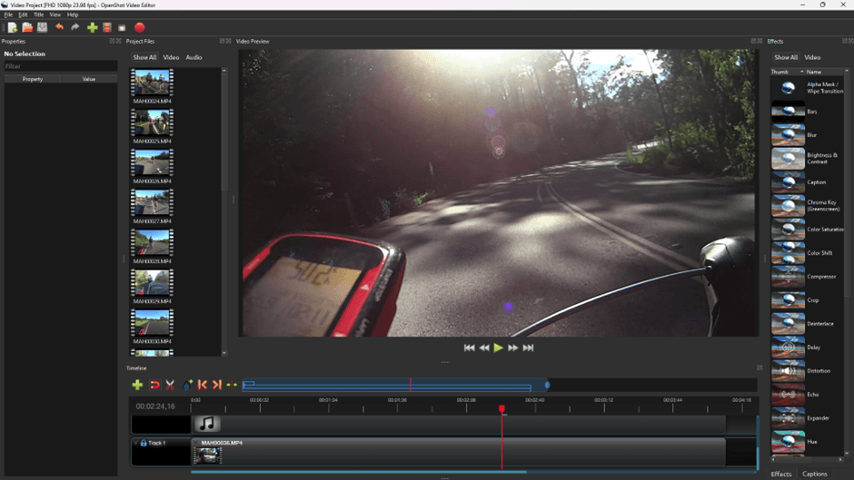Open the Title menu
Image resolution: width=854 pixels, height=480 pixels.
tap(38, 15)
